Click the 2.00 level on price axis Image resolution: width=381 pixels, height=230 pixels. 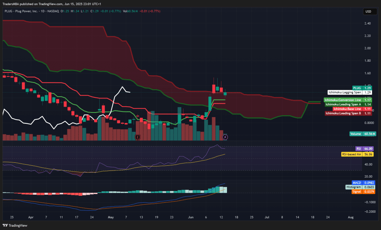(368, 48)
